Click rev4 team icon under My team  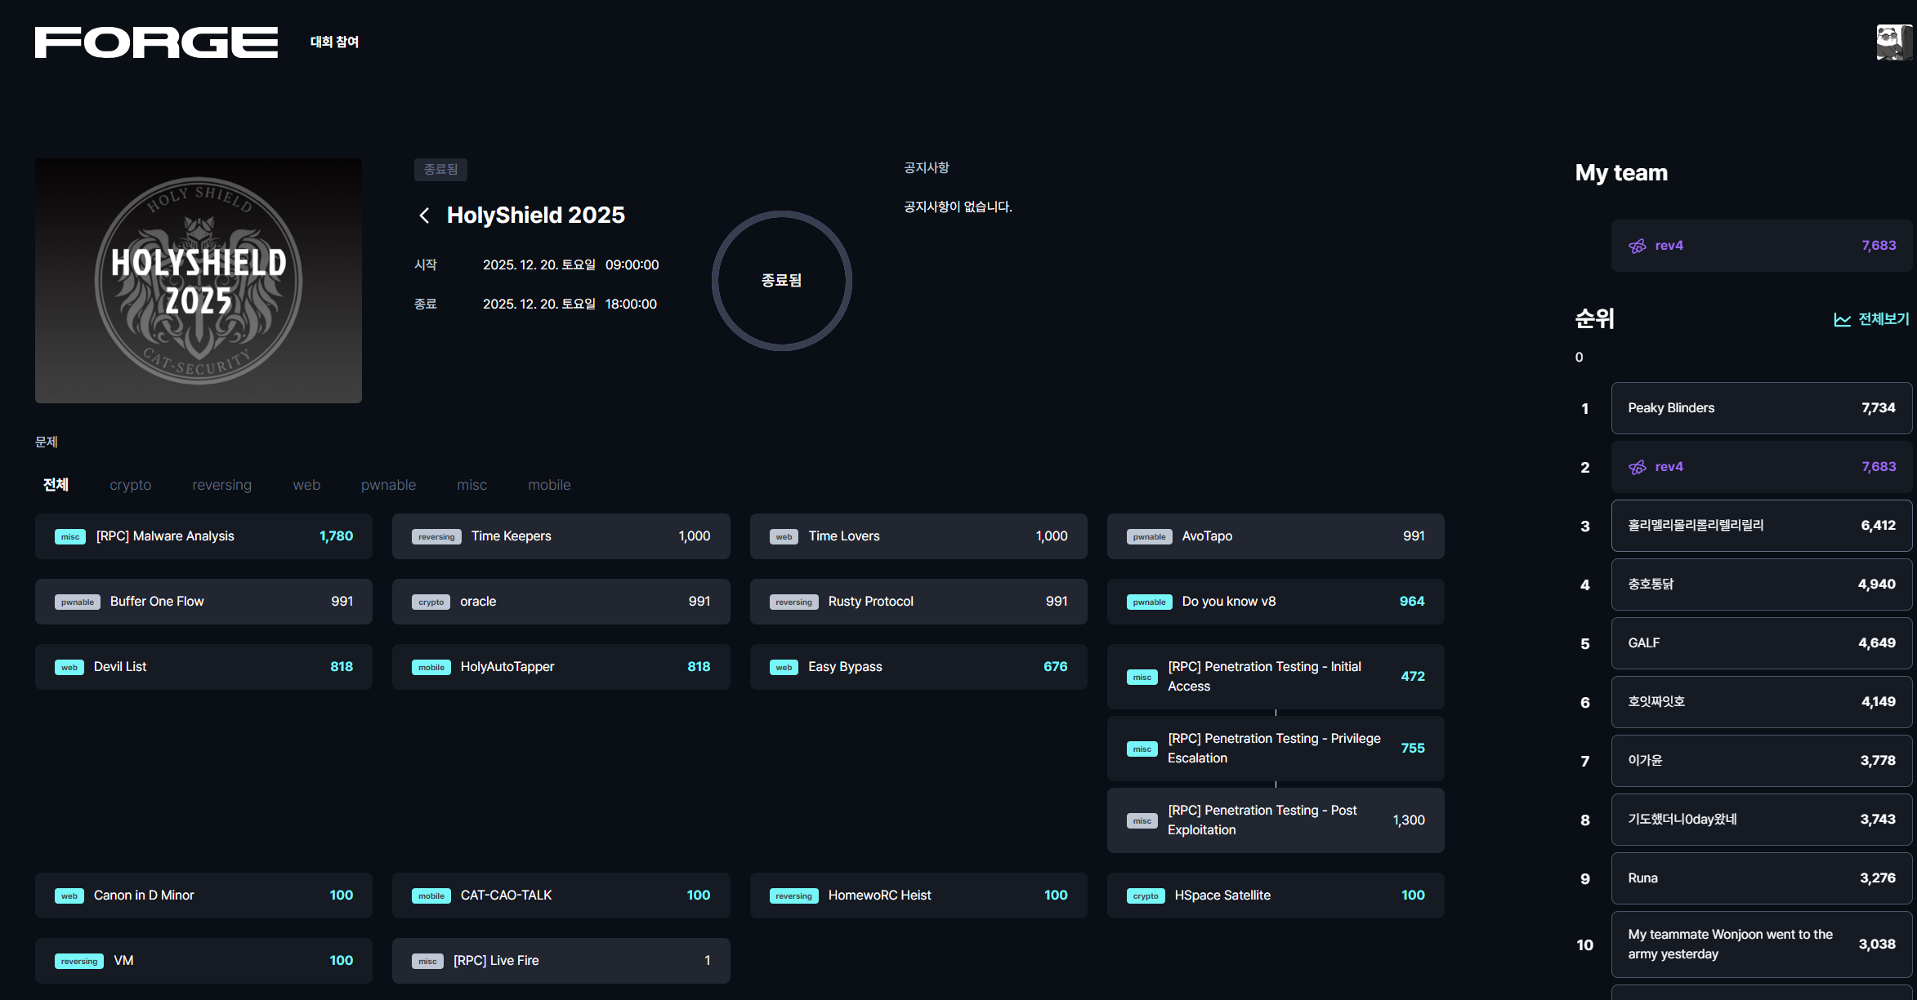[x=1638, y=246]
